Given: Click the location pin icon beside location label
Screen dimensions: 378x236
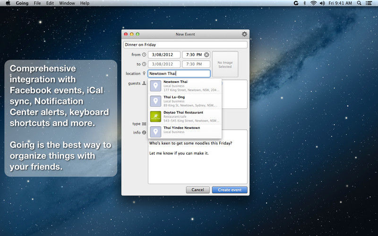Looking at the screenshot, I should pyautogui.click(x=144, y=74).
